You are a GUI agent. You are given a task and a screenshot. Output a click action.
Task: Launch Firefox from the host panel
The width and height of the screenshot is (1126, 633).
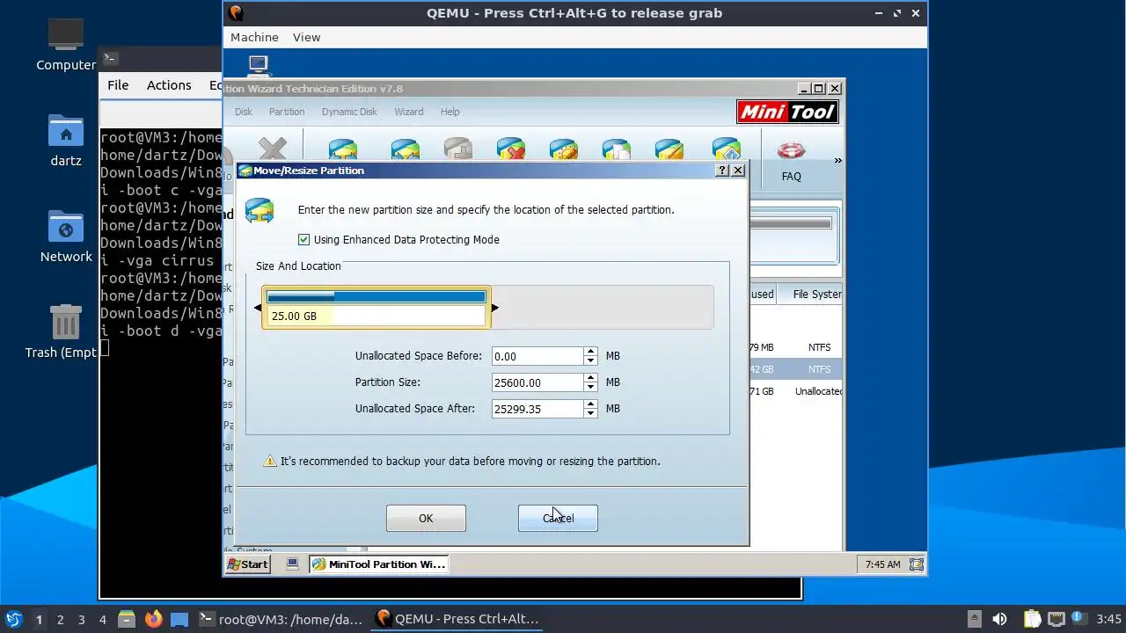click(x=154, y=619)
